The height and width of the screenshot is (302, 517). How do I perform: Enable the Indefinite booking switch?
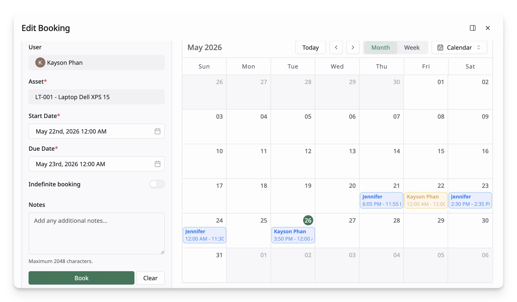[157, 184]
